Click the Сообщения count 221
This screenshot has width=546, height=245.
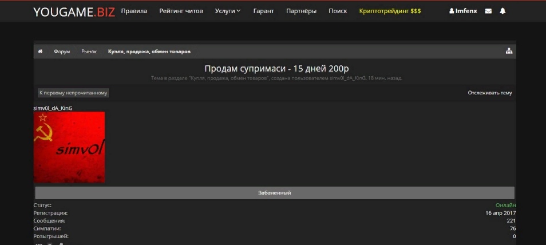coord(511,220)
